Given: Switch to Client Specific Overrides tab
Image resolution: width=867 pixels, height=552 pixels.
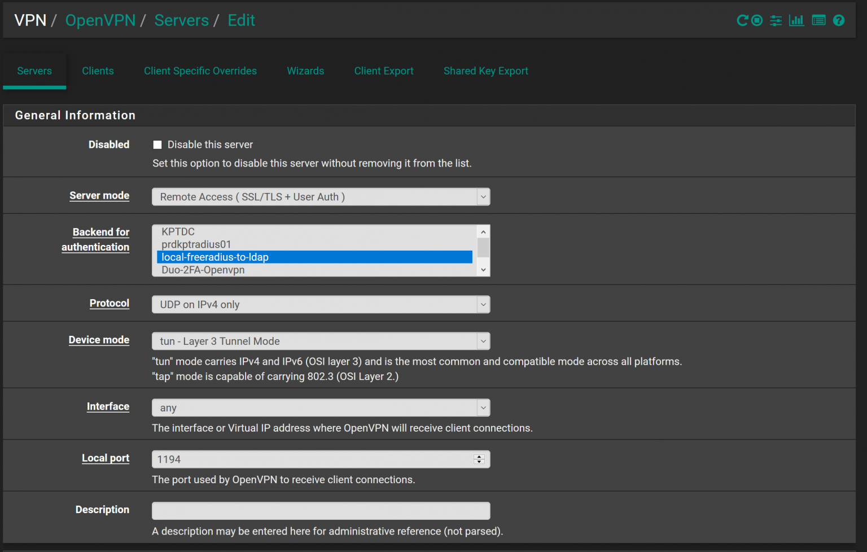Looking at the screenshot, I should [200, 71].
